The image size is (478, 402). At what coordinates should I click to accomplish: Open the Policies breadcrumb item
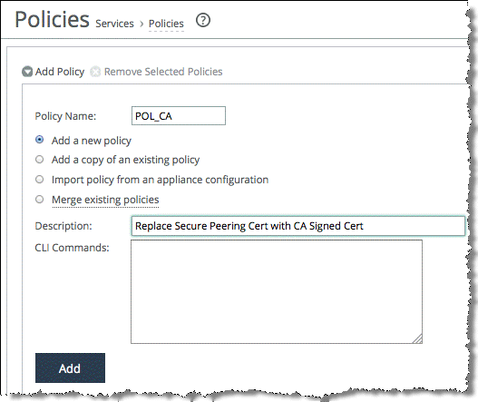click(166, 24)
